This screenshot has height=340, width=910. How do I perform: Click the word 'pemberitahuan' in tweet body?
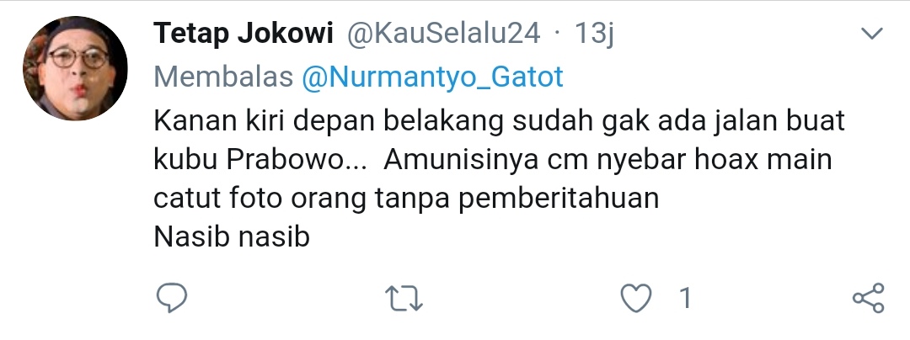point(559,199)
